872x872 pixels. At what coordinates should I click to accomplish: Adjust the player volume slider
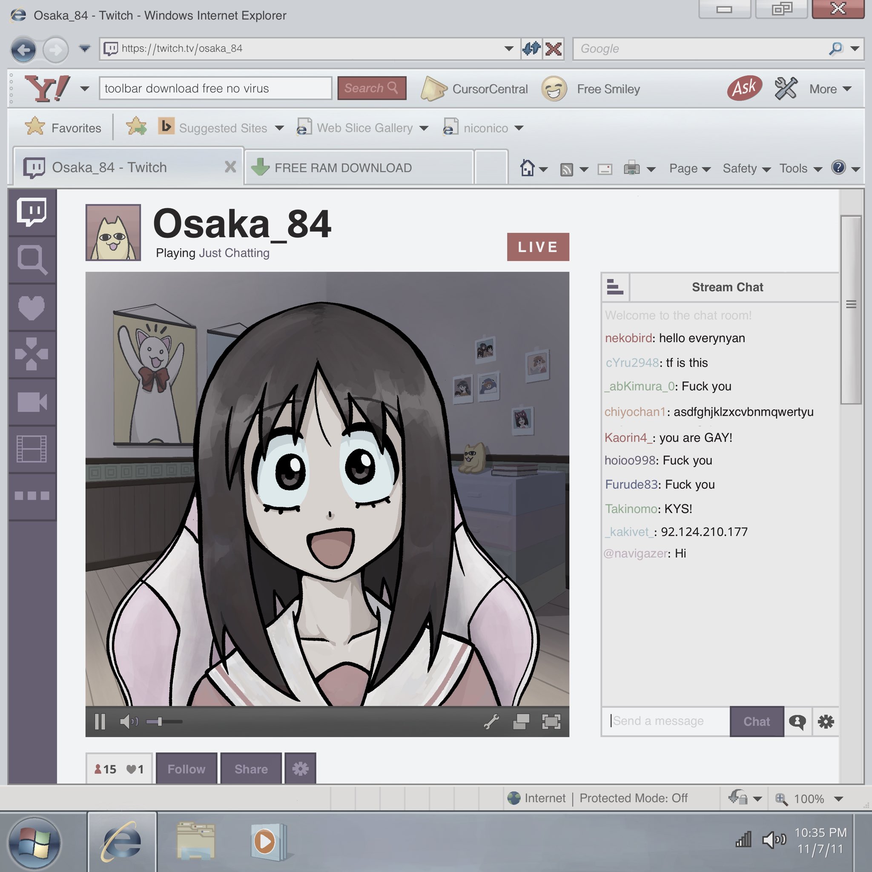tap(160, 721)
